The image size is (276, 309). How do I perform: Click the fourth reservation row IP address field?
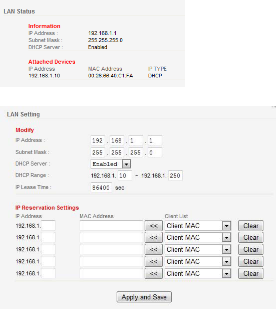[48, 261]
